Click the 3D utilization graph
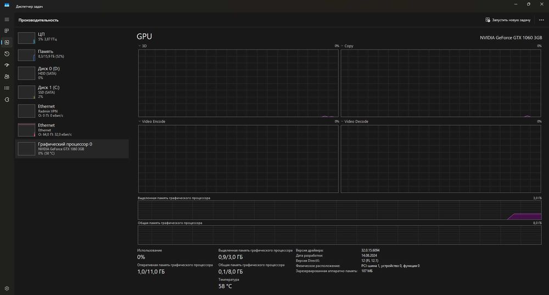The width and height of the screenshot is (549, 295). click(238, 83)
